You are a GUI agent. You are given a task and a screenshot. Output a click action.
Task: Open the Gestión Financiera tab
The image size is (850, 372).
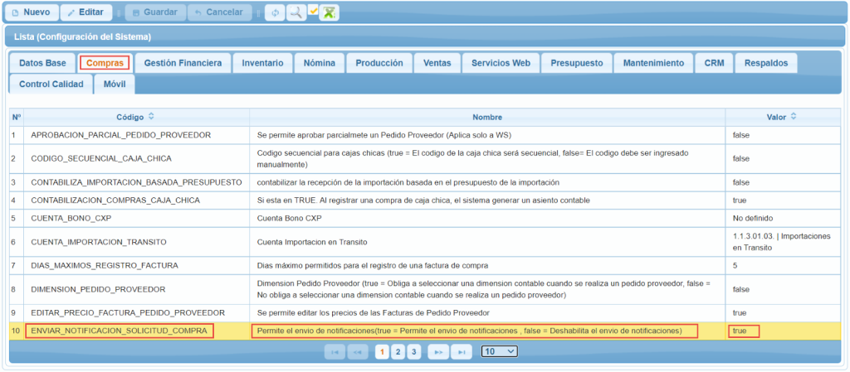click(183, 63)
